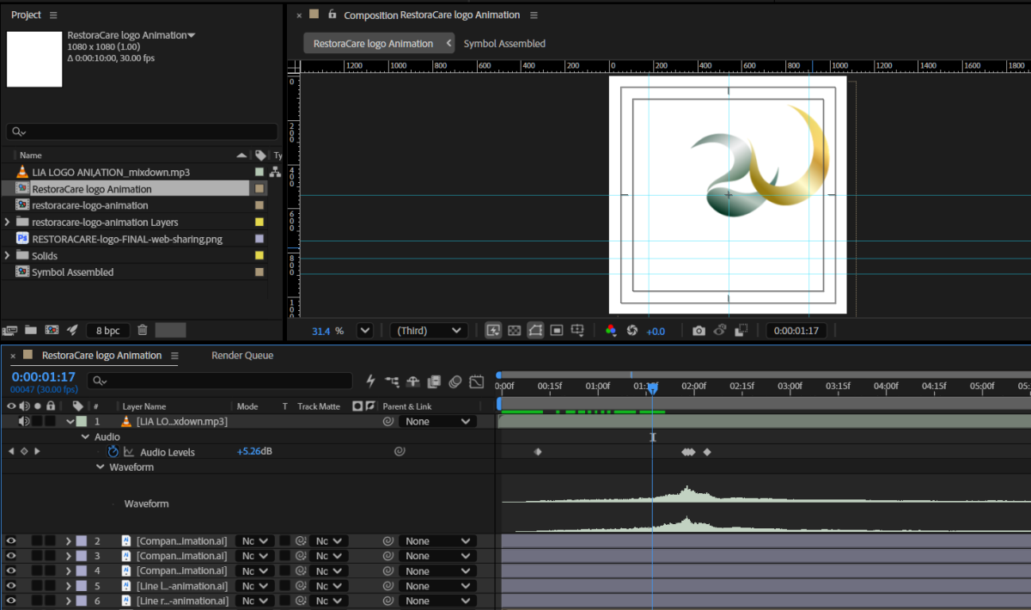
Task: Collapse the Audio property group
Action: click(85, 436)
